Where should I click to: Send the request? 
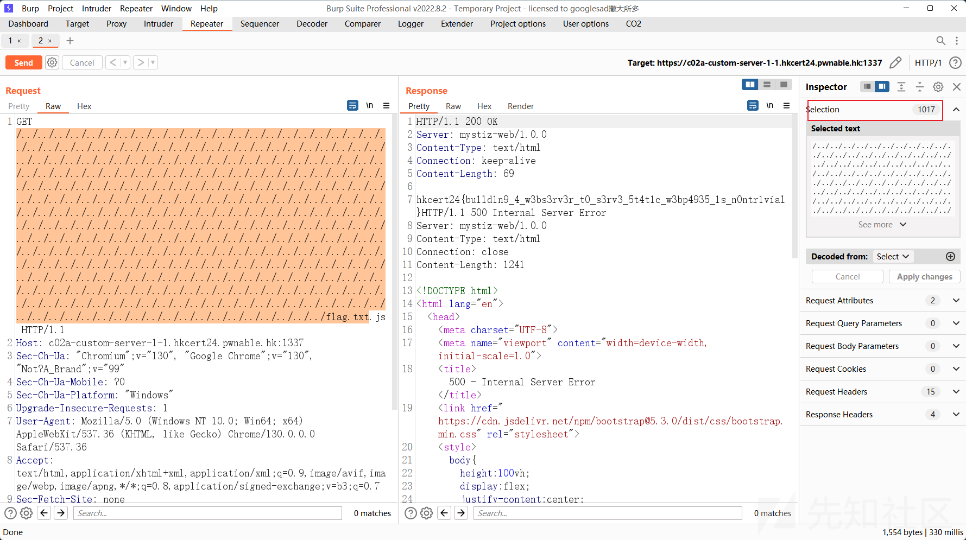tap(24, 62)
